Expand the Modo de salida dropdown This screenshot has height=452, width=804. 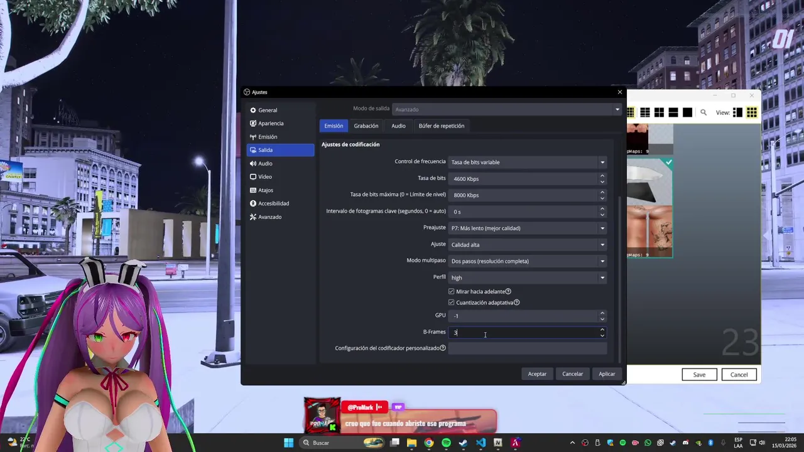click(x=506, y=109)
